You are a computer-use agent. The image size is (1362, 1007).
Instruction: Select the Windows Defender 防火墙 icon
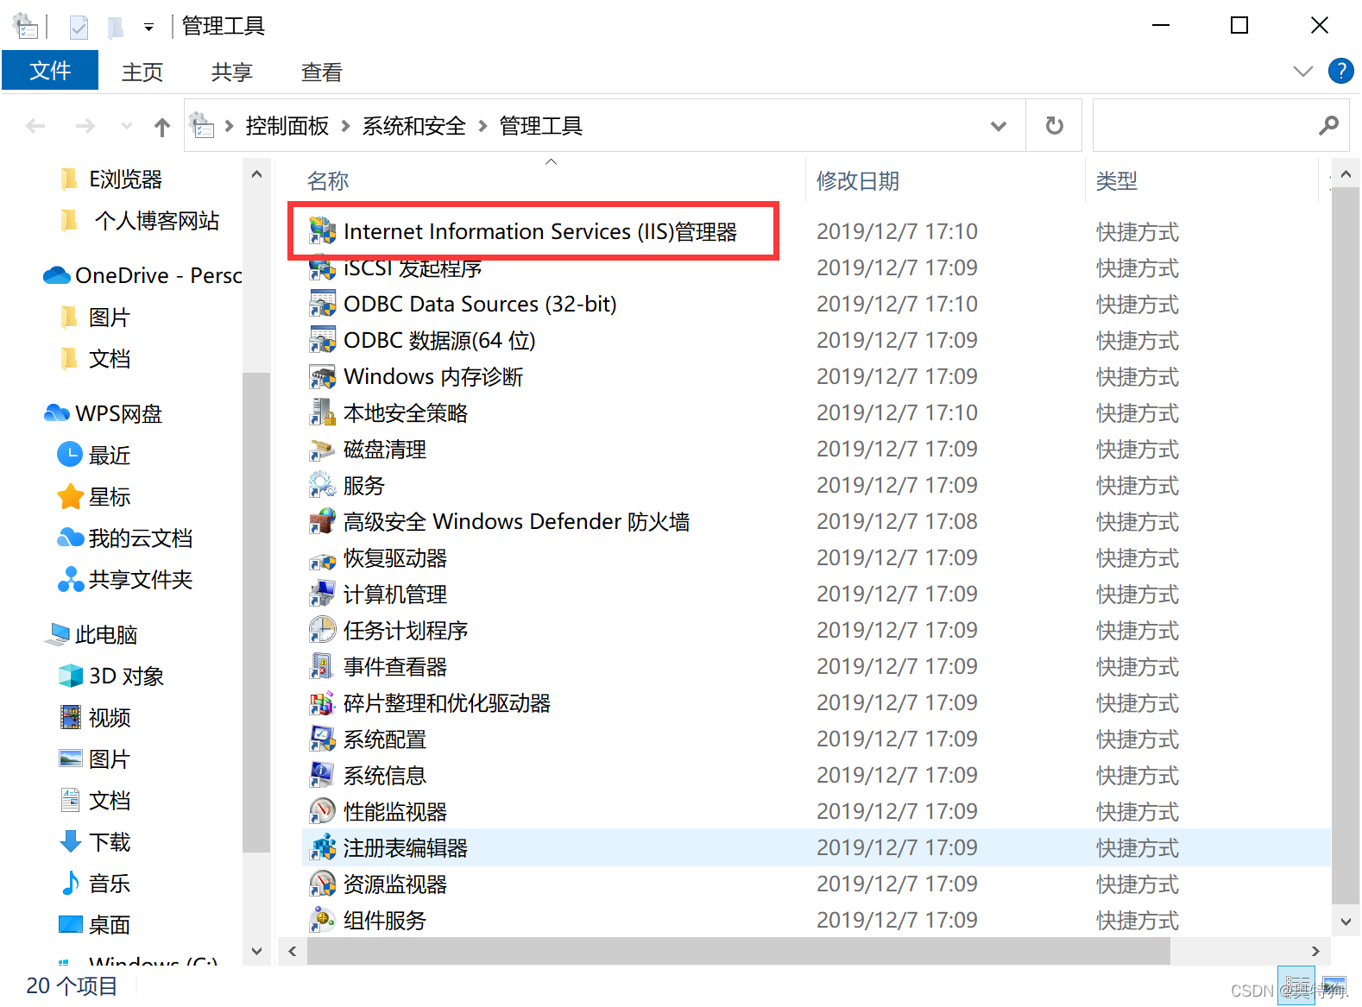(323, 522)
